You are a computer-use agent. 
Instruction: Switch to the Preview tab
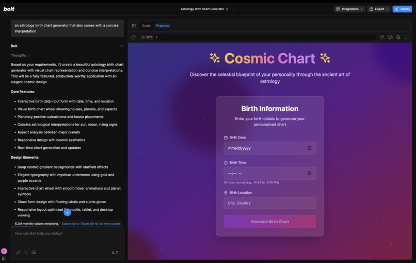[x=163, y=26]
